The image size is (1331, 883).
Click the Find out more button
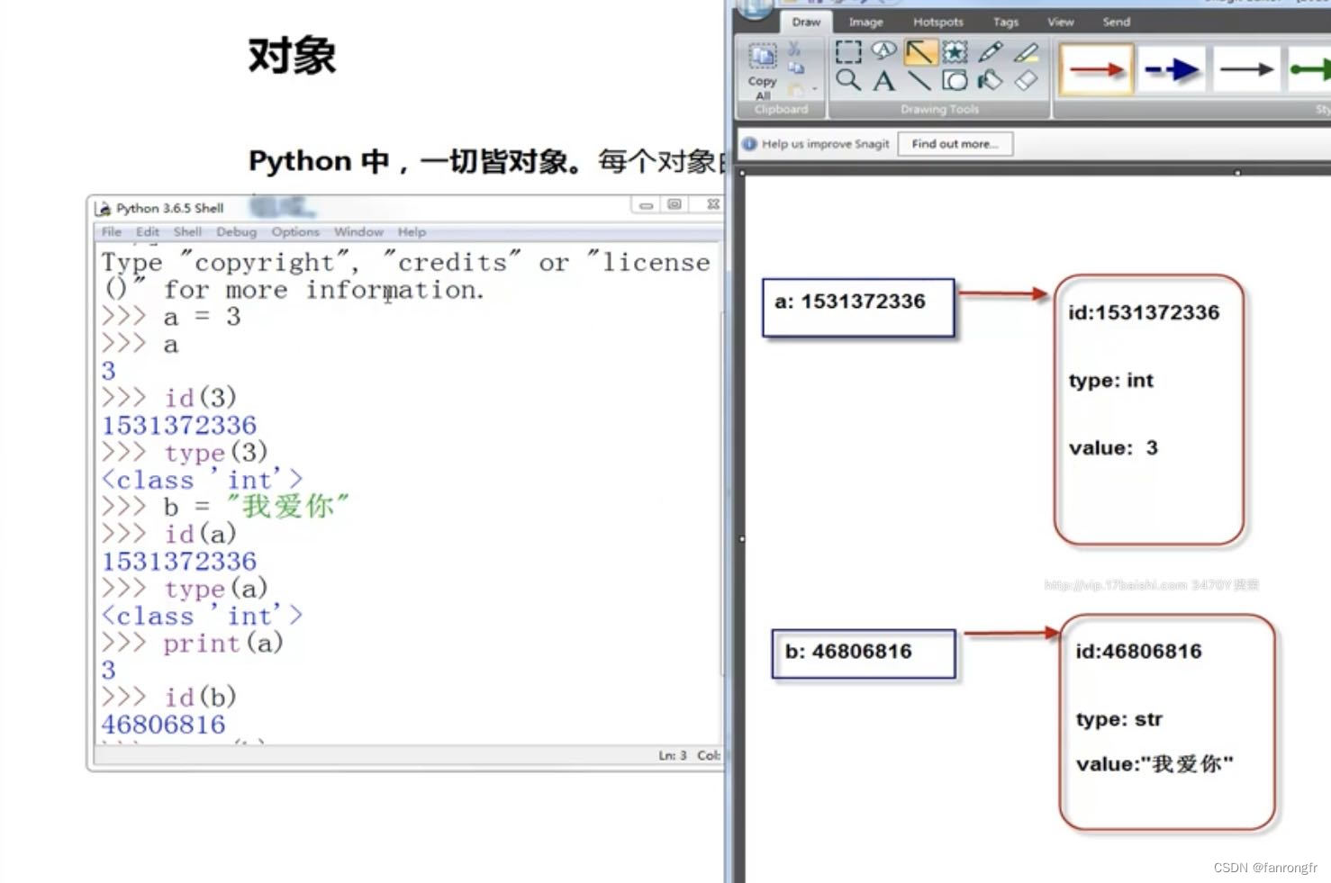[955, 144]
